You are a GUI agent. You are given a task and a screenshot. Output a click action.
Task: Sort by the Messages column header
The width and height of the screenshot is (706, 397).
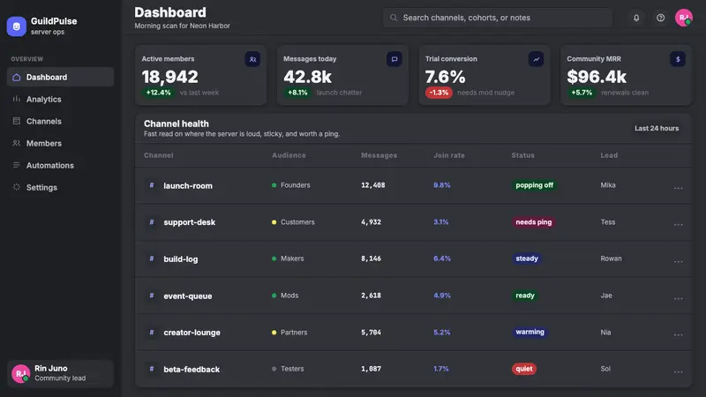[379, 155]
